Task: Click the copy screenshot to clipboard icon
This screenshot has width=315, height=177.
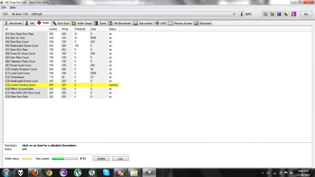Action: point(272,14)
